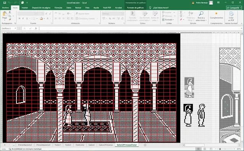244x151 pixels.
Task: Click the yellow warning triangle icon
Action: [x=193, y=3]
